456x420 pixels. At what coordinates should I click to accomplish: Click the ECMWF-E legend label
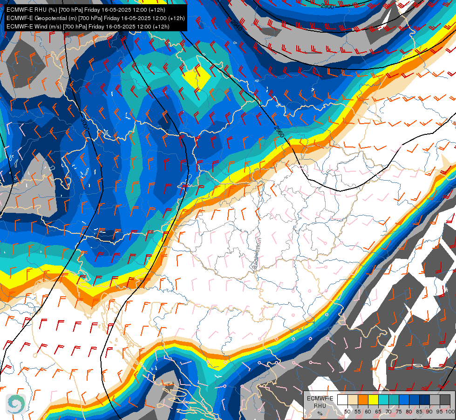(320, 399)
